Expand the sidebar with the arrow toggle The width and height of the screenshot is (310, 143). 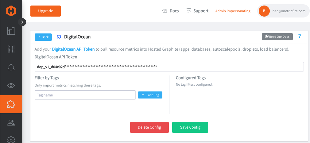point(22,22)
